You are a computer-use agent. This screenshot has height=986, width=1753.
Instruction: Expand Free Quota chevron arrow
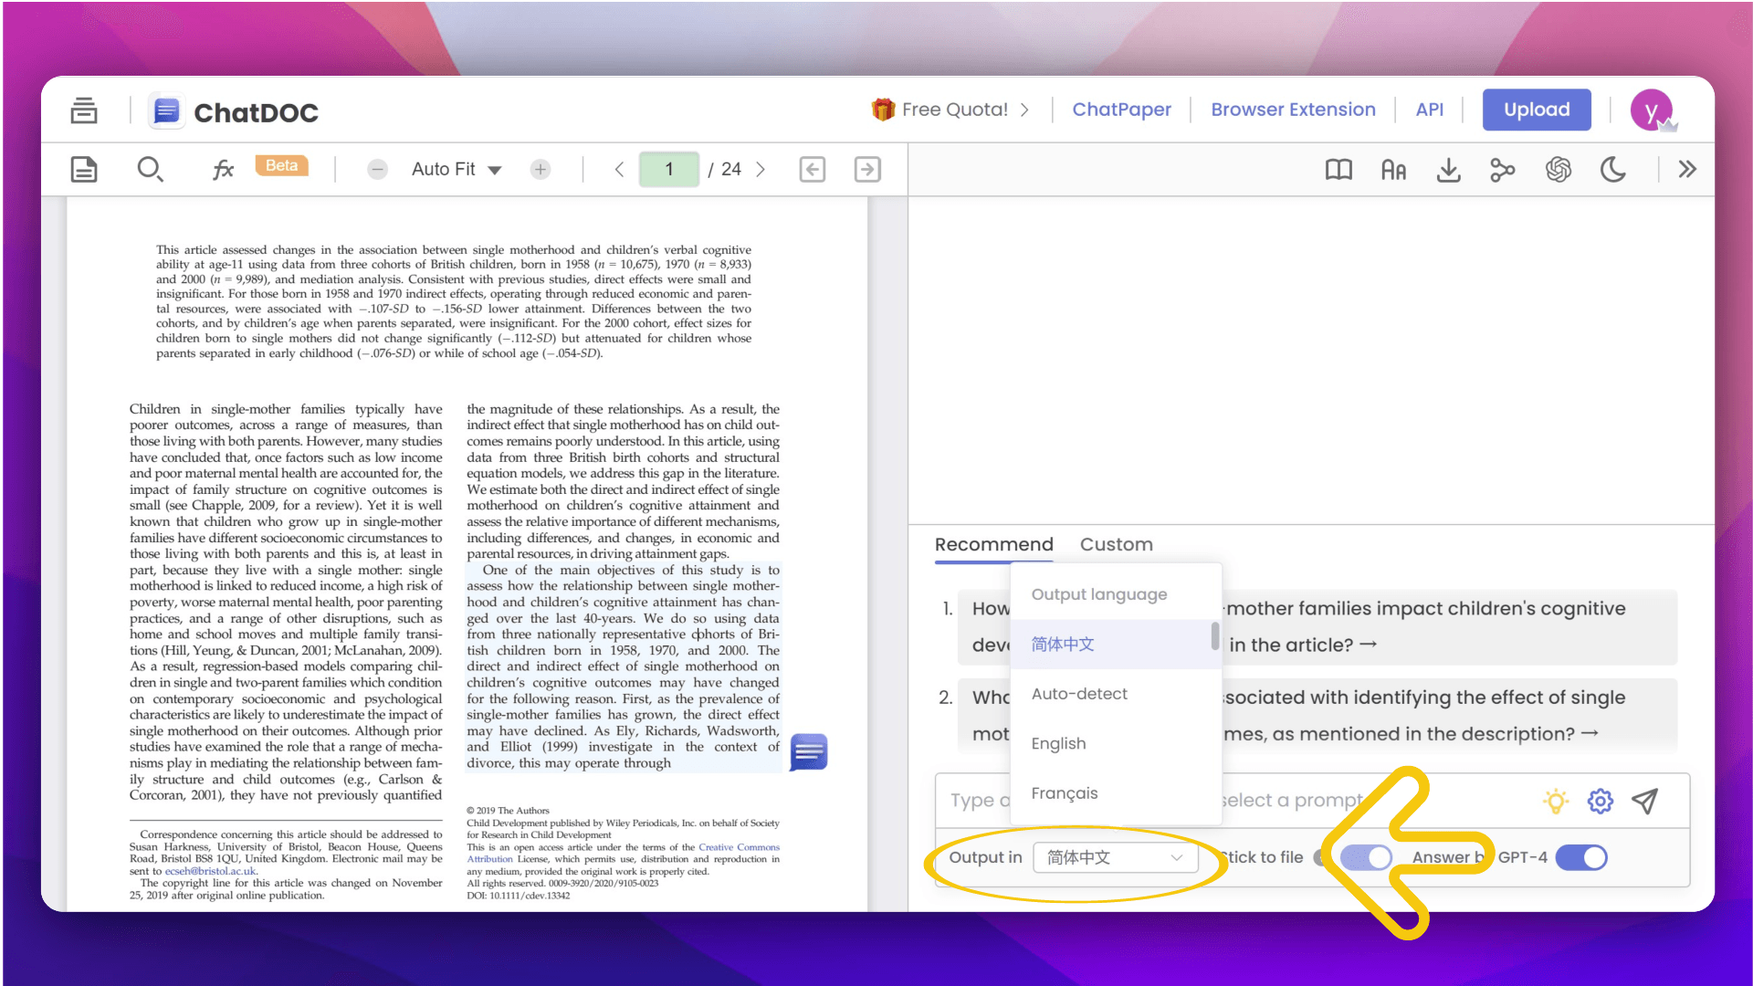(1024, 110)
